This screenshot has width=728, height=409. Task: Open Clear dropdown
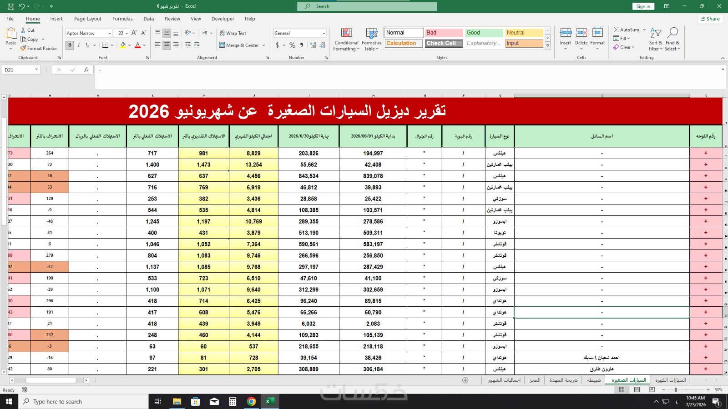(x=623, y=47)
